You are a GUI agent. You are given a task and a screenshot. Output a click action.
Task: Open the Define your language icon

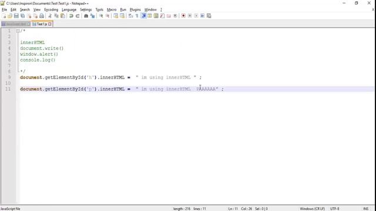click(x=150, y=16)
